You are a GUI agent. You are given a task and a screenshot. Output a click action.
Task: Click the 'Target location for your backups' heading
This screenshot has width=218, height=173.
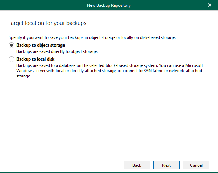coord(47,23)
